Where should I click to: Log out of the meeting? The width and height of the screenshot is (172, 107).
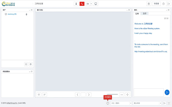169,4
